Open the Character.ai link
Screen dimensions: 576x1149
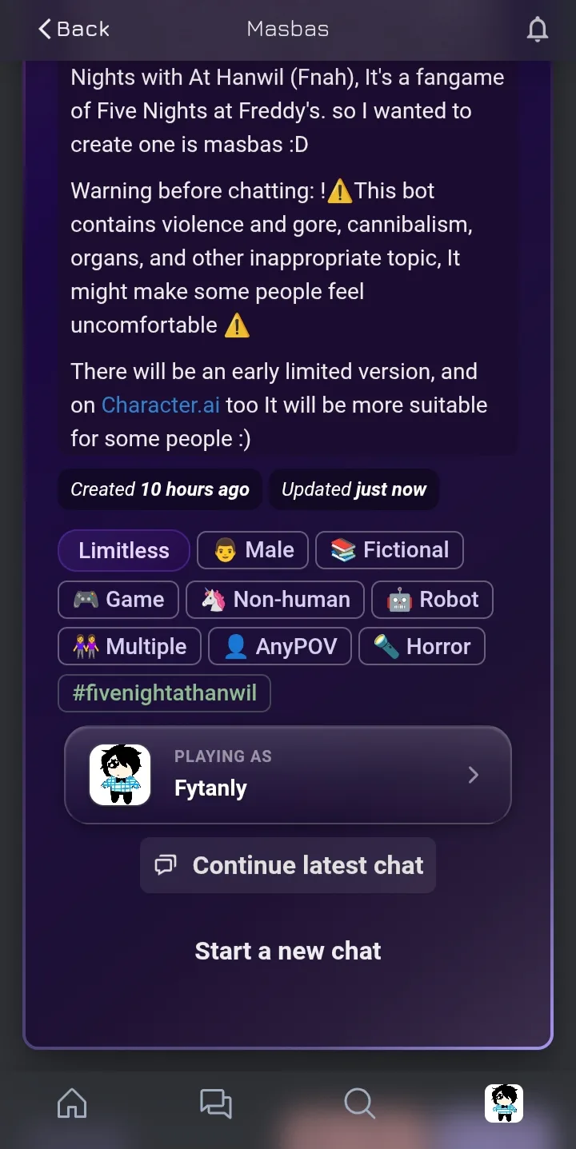click(x=161, y=405)
